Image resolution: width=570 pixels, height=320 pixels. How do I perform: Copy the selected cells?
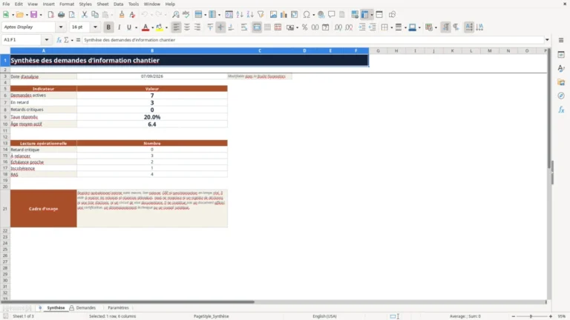pyautogui.click(x=95, y=15)
